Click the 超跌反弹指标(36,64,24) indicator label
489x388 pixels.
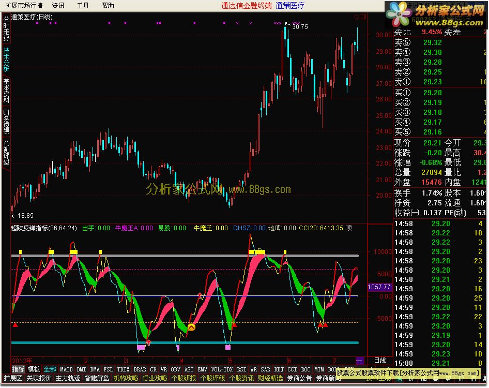(x=43, y=228)
